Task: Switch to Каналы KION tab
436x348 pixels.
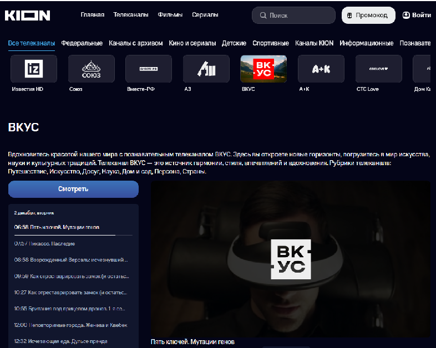Action: (x=314, y=43)
